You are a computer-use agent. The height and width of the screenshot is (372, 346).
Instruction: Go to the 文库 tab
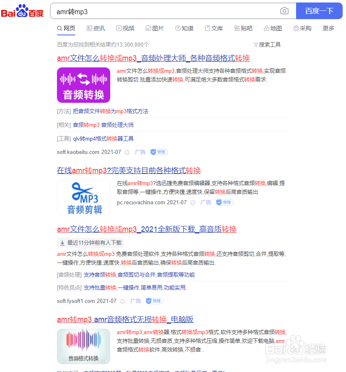click(214, 28)
